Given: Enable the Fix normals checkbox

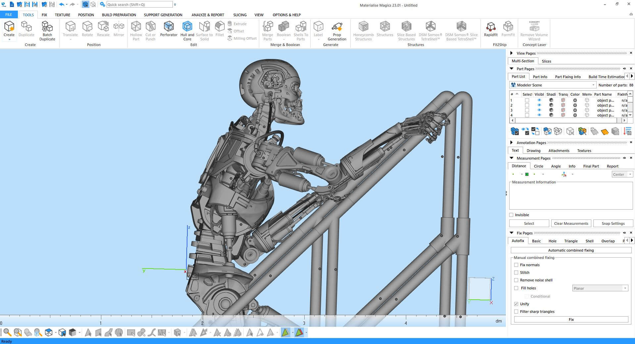Looking at the screenshot, I should (516, 265).
